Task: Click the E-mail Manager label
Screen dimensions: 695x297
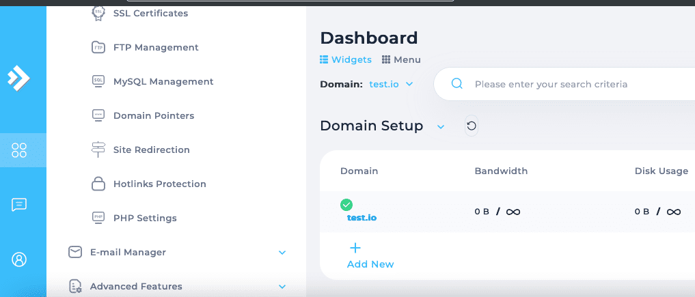Action: [x=128, y=253]
